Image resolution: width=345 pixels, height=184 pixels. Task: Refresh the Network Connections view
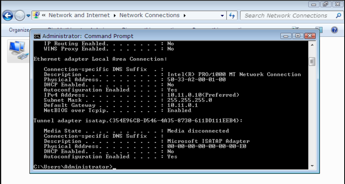[x=232, y=15]
